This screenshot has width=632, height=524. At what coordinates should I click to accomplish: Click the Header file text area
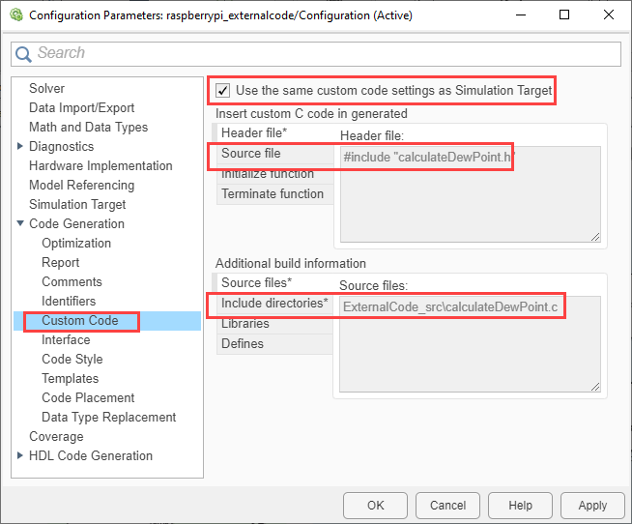470,193
